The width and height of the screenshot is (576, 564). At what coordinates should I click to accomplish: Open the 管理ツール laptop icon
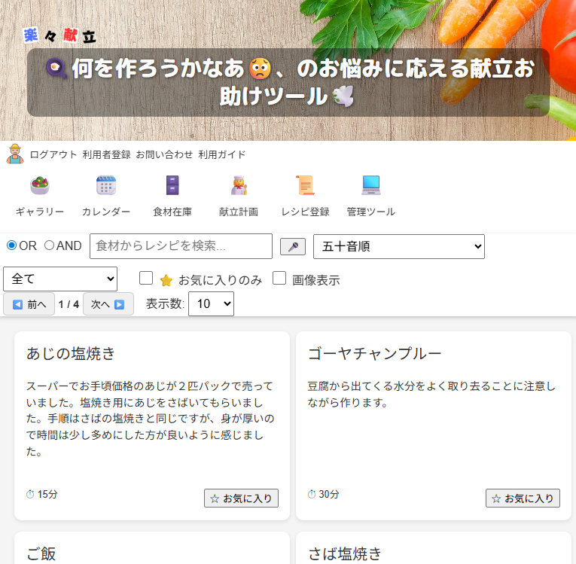pos(371,185)
